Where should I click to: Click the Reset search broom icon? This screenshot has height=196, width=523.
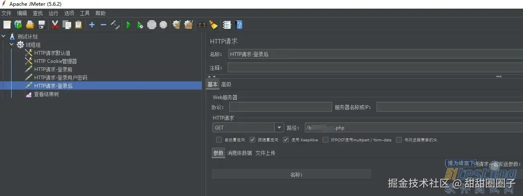click(213, 25)
